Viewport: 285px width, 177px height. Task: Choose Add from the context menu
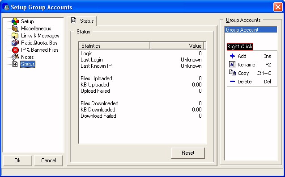(x=252, y=56)
